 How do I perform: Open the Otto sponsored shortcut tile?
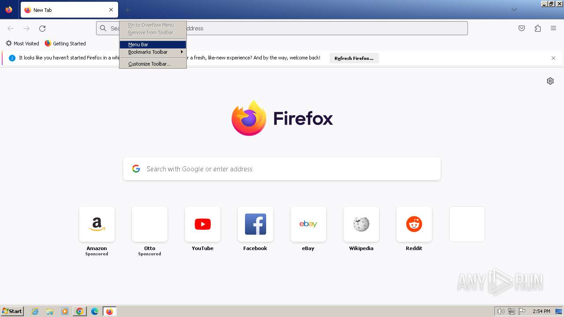click(x=150, y=224)
